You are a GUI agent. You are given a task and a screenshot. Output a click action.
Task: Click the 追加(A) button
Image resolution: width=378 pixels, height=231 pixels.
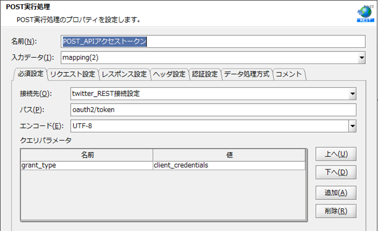point(336,193)
